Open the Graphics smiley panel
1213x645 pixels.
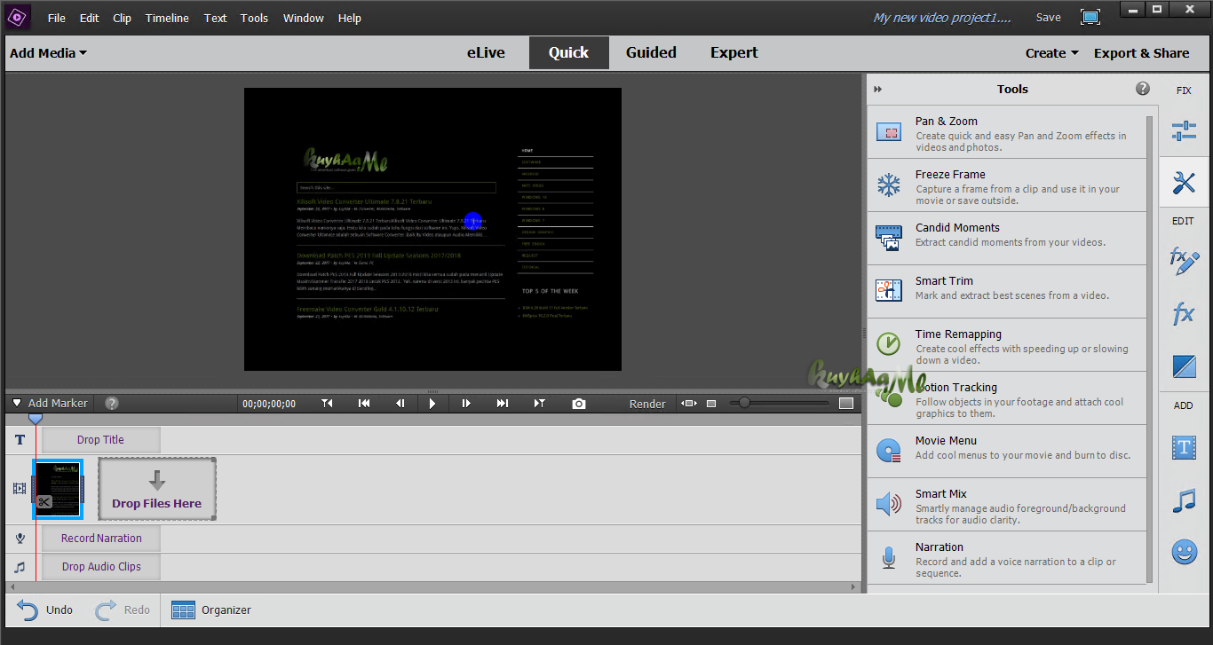pyautogui.click(x=1184, y=553)
